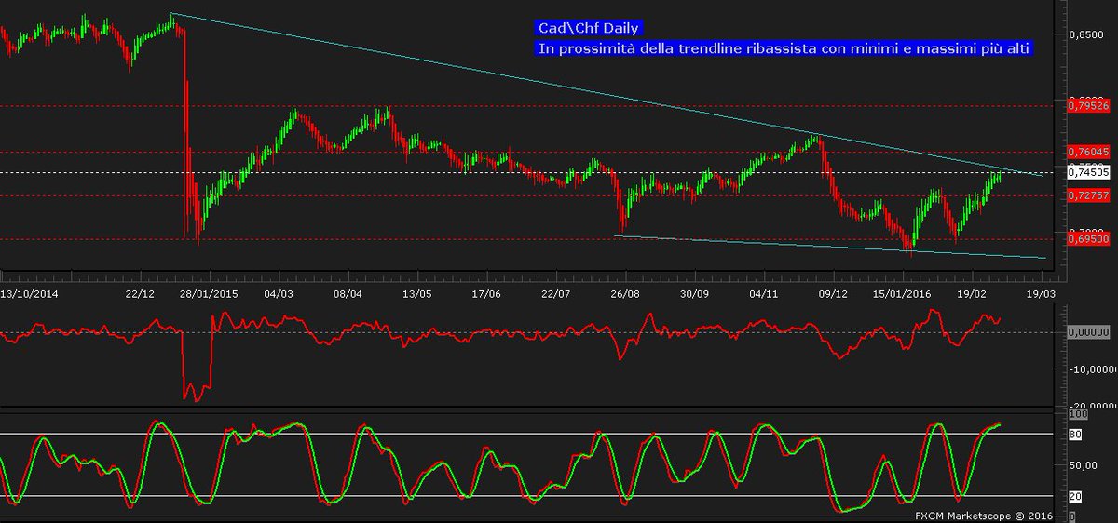Image resolution: width=1118 pixels, height=523 pixels.
Task: Click the 28/01/2015 date axis label
Action: click(x=209, y=293)
